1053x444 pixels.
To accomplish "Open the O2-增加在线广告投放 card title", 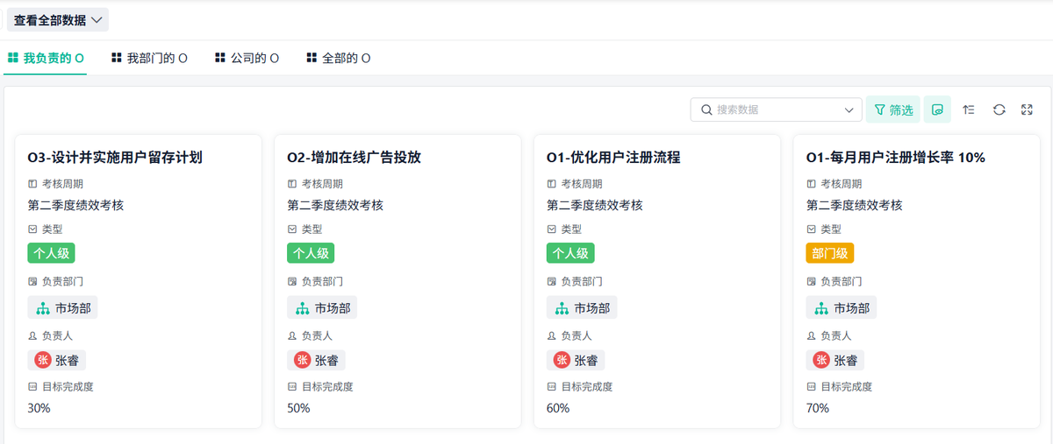I will click(354, 158).
